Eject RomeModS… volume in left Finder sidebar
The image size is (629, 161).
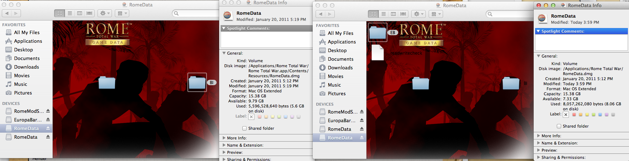[x=48, y=111]
